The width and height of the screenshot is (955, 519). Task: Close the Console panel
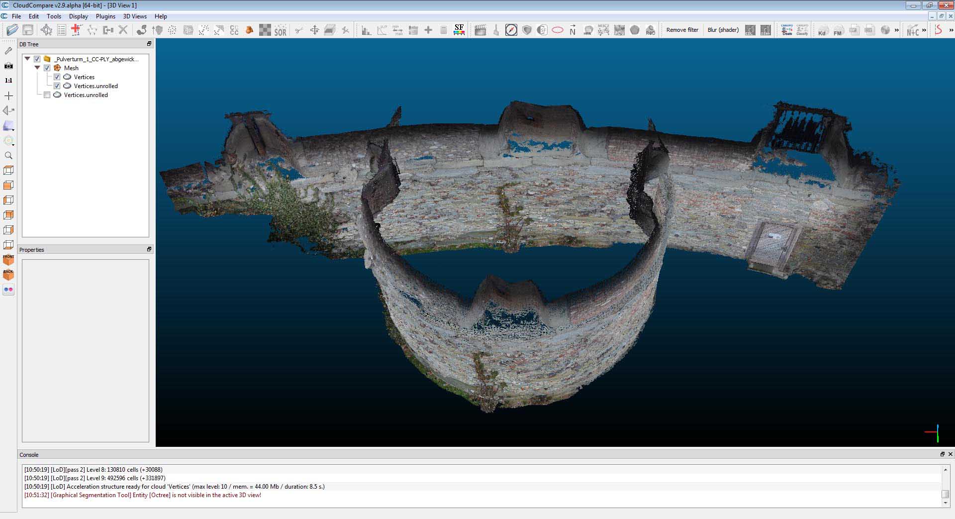click(950, 454)
